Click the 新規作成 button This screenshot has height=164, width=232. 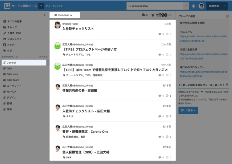click(214, 6)
